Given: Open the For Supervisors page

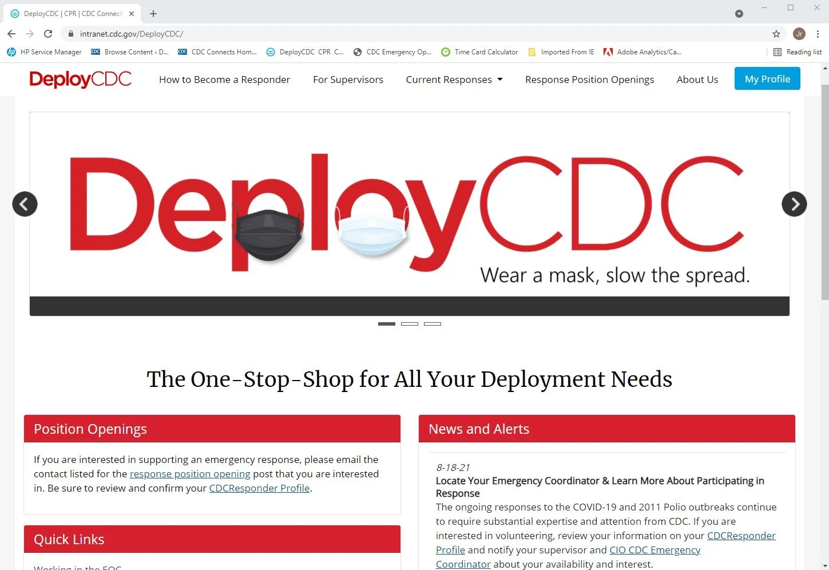Looking at the screenshot, I should (348, 80).
